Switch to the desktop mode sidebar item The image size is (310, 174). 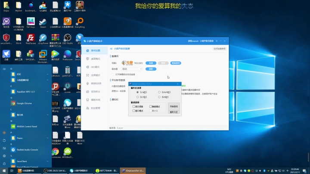pos(94,59)
